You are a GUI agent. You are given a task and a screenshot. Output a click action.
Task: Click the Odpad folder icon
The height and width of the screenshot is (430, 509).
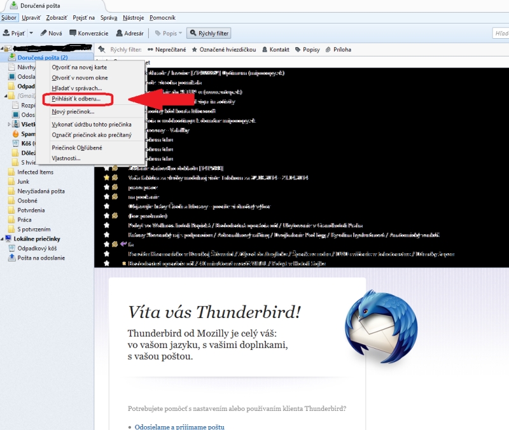tap(11, 87)
